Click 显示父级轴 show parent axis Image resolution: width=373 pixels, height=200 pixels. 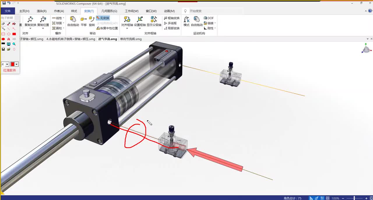[x=154, y=22]
